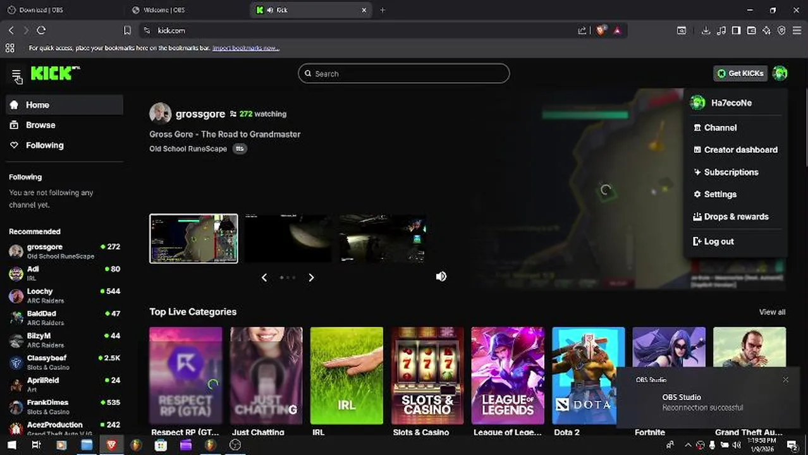Open Subscriptions in the user menu
Image resolution: width=808 pixels, height=455 pixels.
735,172
